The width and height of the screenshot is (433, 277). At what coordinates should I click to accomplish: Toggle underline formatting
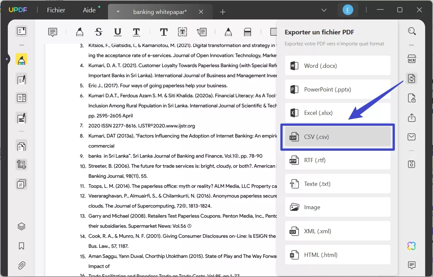[x=117, y=32]
